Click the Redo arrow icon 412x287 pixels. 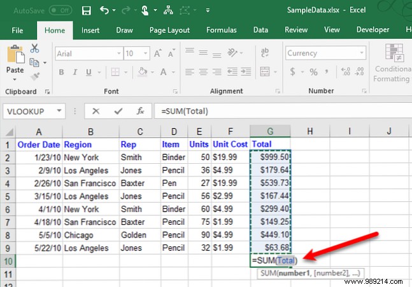126,10
